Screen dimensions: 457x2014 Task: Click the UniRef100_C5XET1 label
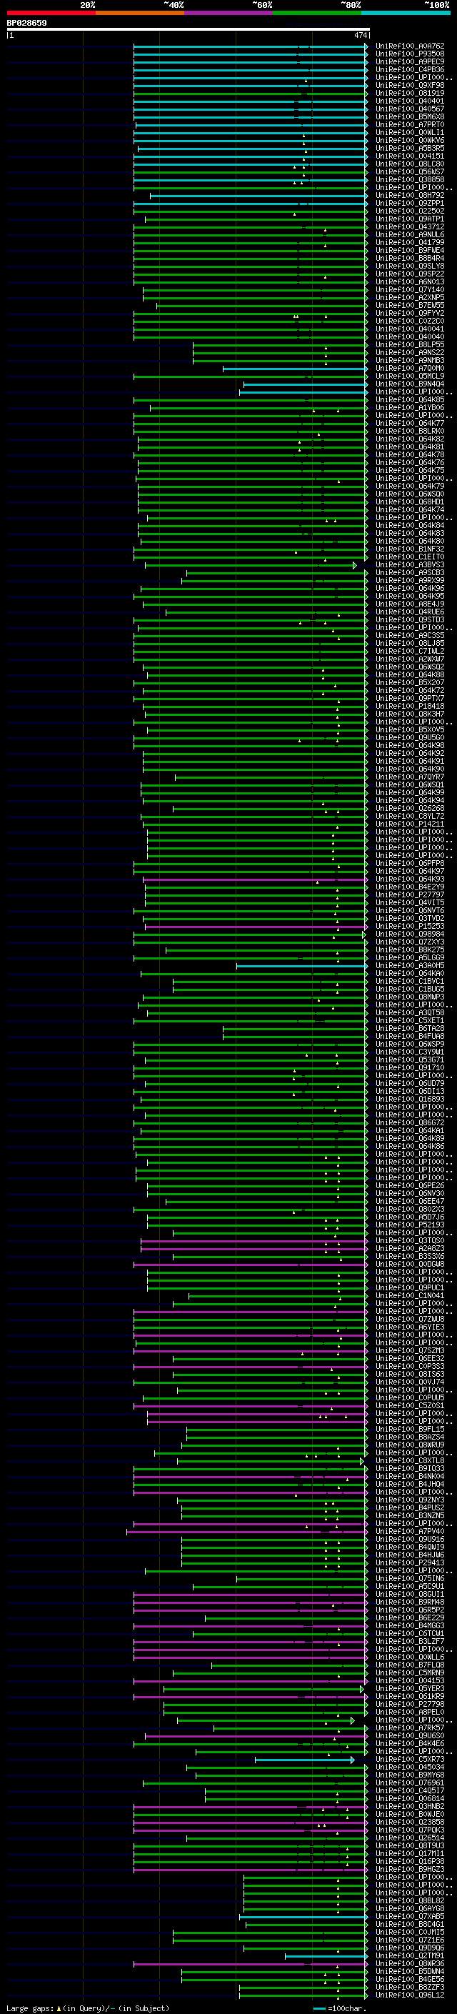(410, 1020)
